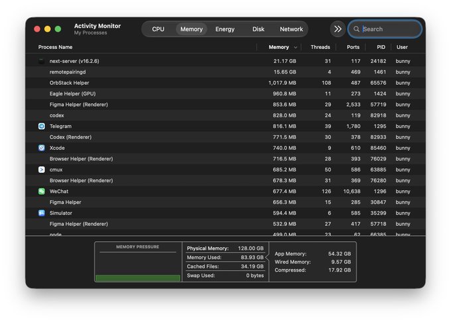Click the App Memory 54.32 GB value
This screenshot has width=451, height=322.
click(340, 254)
